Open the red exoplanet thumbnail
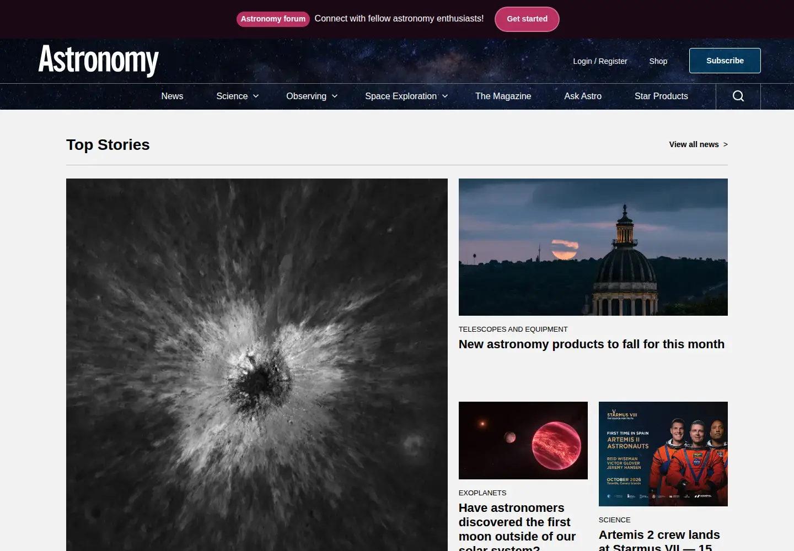Screen dimensions: 794x551 tap(523, 440)
